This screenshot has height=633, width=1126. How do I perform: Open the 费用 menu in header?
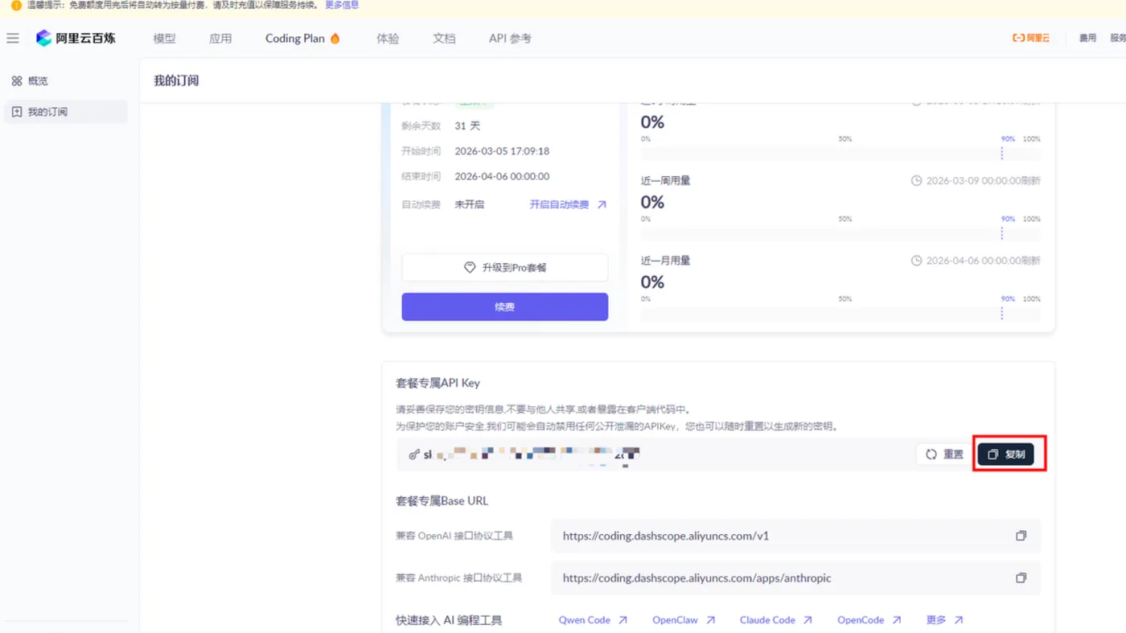pos(1087,38)
